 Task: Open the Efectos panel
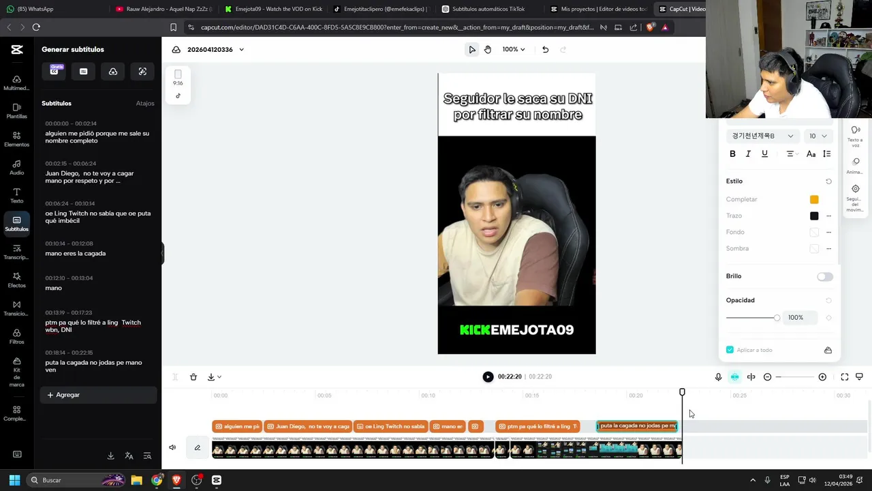click(x=16, y=280)
